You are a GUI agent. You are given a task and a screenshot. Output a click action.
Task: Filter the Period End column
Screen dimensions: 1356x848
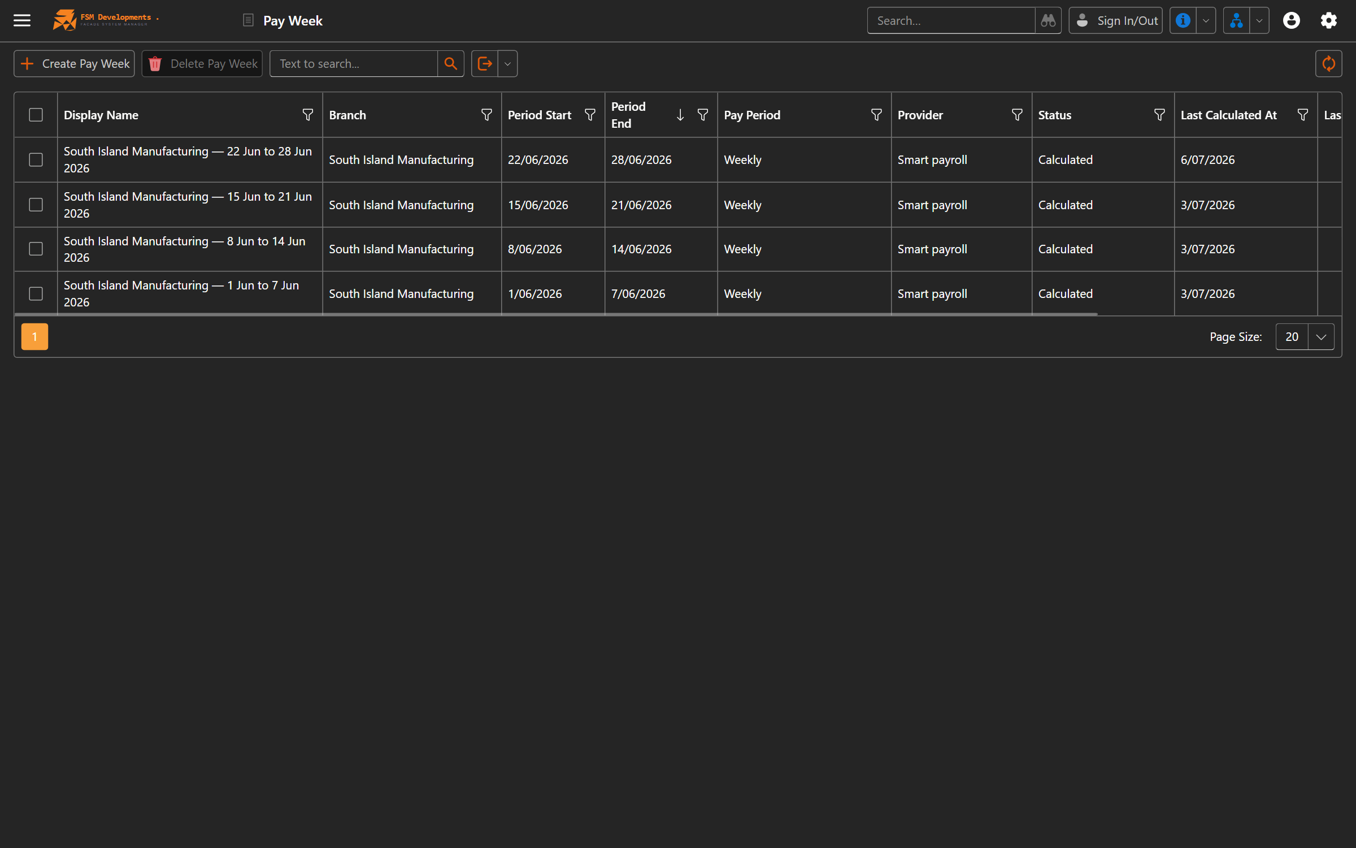click(x=703, y=115)
